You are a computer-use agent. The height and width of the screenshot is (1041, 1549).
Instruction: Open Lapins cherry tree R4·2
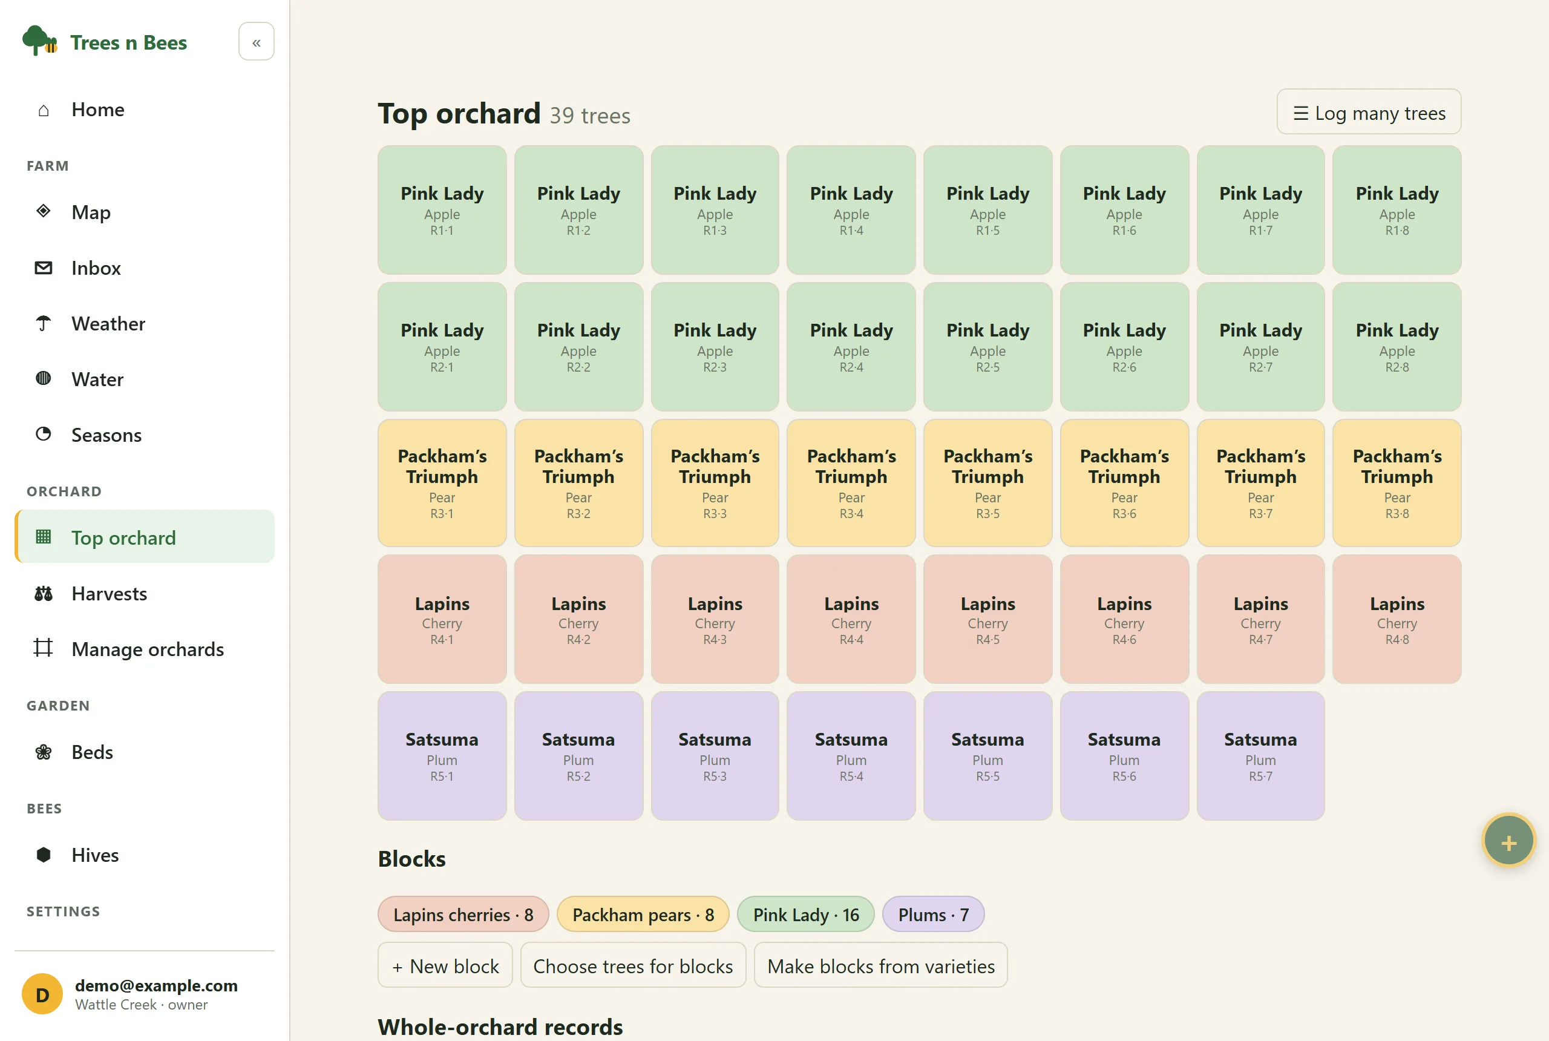tap(578, 619)
